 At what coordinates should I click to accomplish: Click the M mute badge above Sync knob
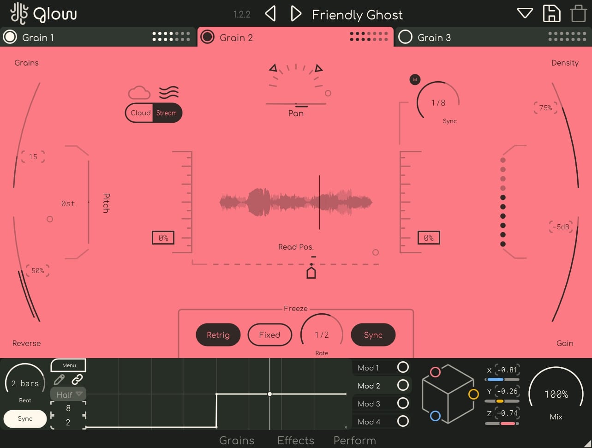pyautogui.click(x=415, y=79)
